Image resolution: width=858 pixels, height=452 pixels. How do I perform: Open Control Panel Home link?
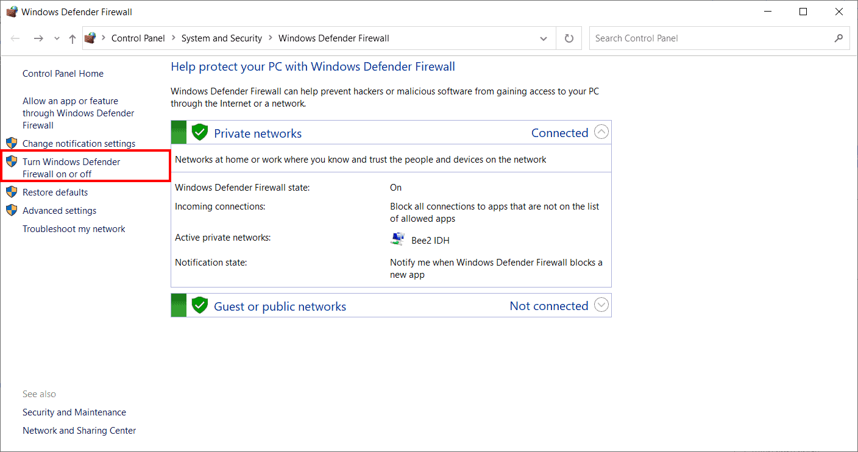click(x=63, y=74)
